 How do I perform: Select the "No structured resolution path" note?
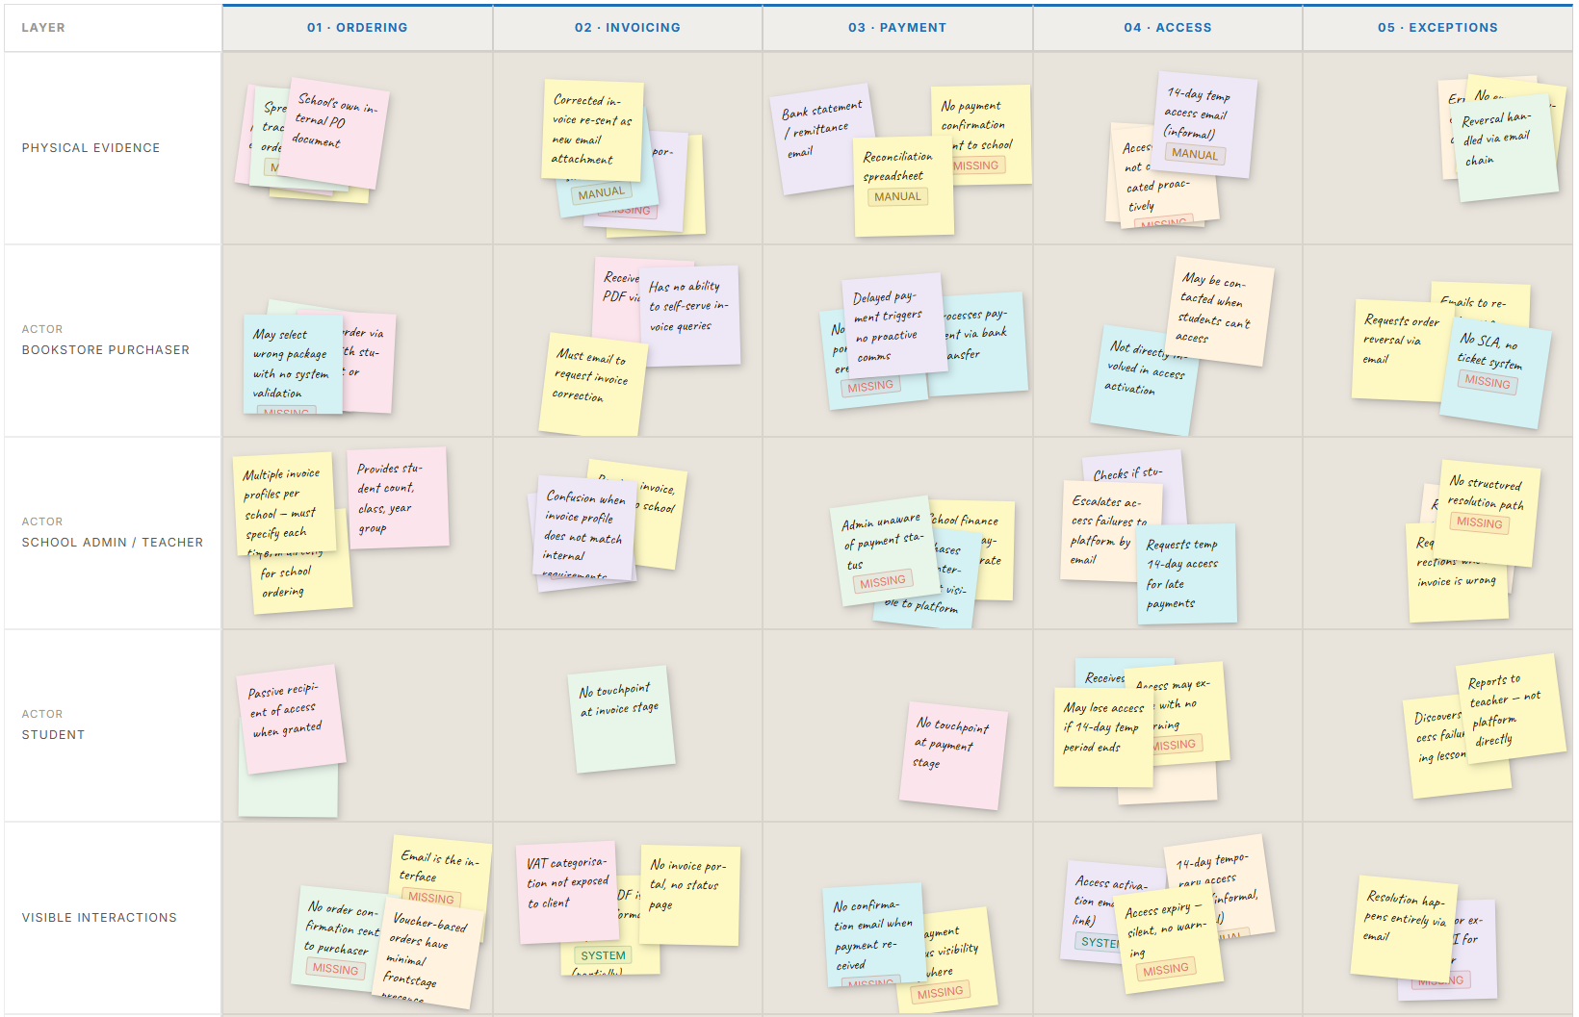tap(1488, 514)
